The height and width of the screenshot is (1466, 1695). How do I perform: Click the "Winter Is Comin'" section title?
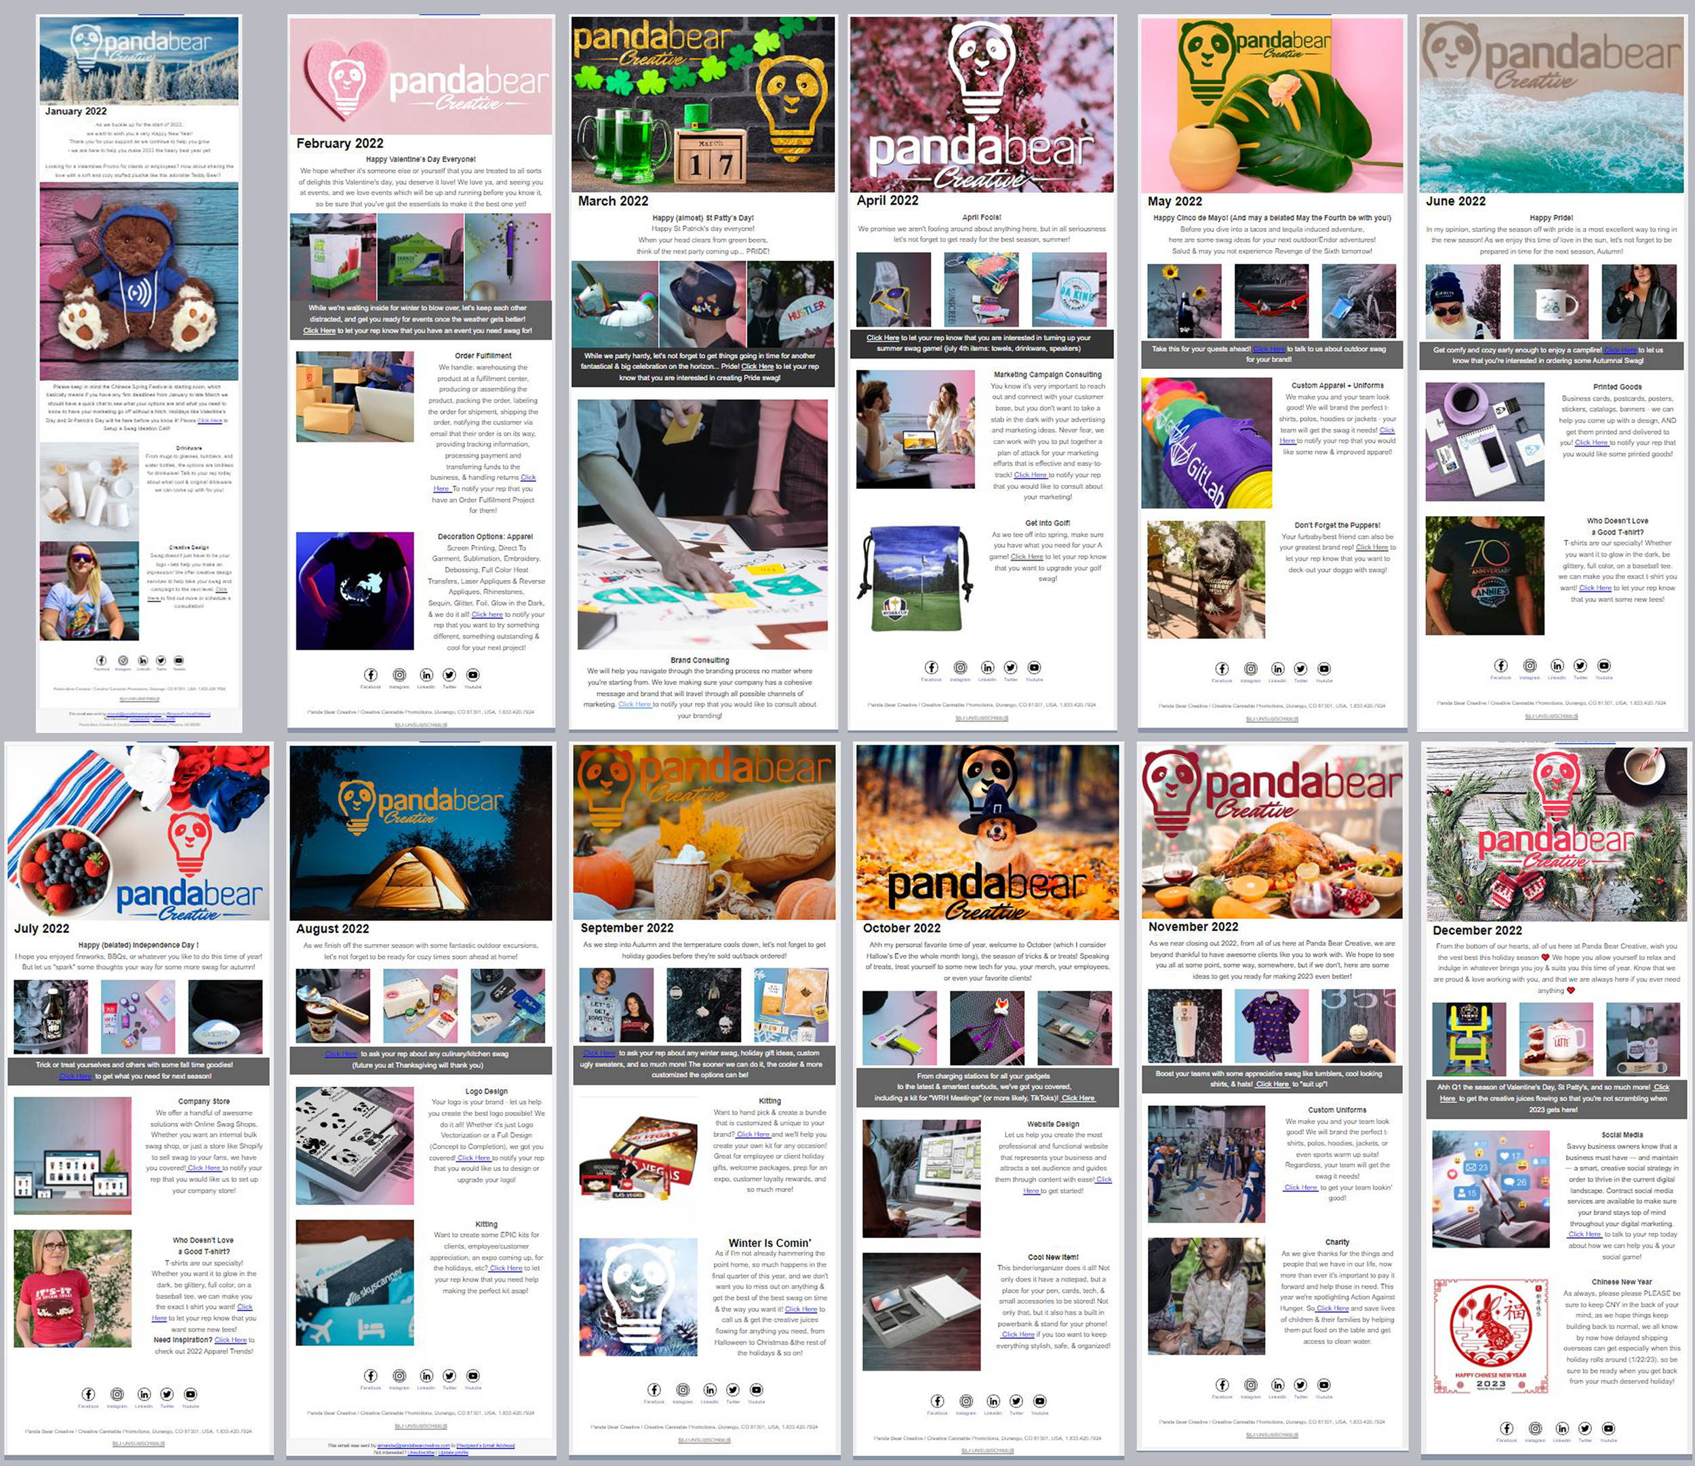[x=770, y=1243]
